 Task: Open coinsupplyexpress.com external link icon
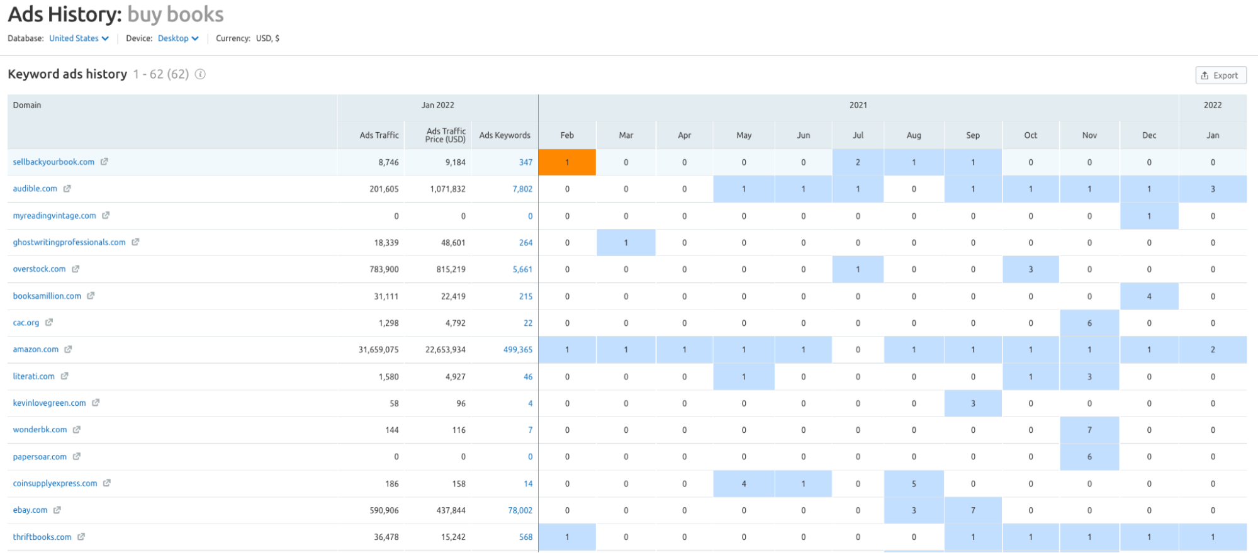107,483
